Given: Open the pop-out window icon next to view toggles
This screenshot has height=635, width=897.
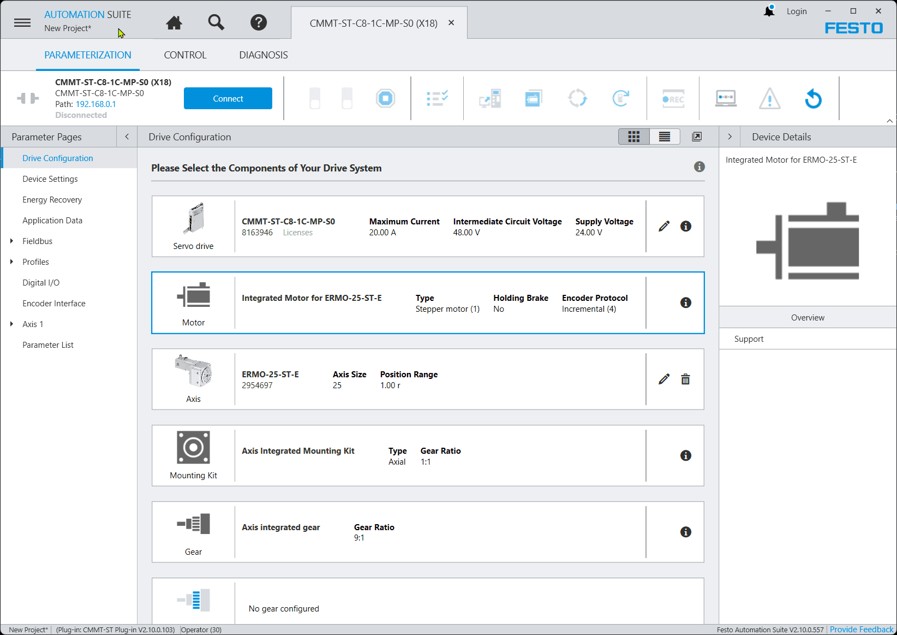Looking at the screenshot, I should tap(697, 137).
